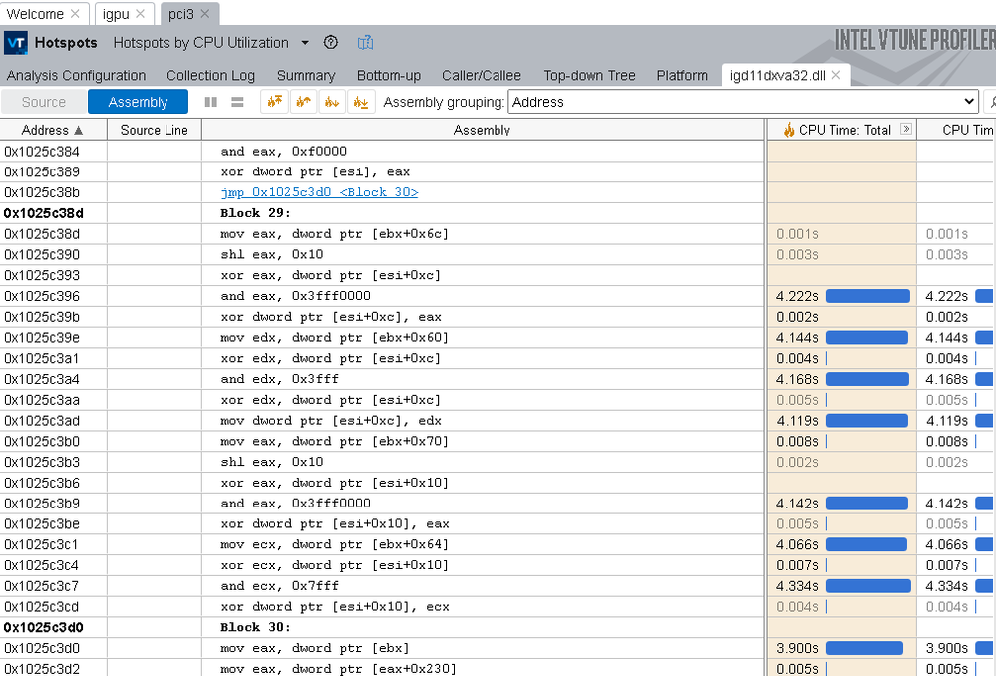Click the Source Line column header
Viewport: 996px width, 676px height.
[x=155, y=130]
